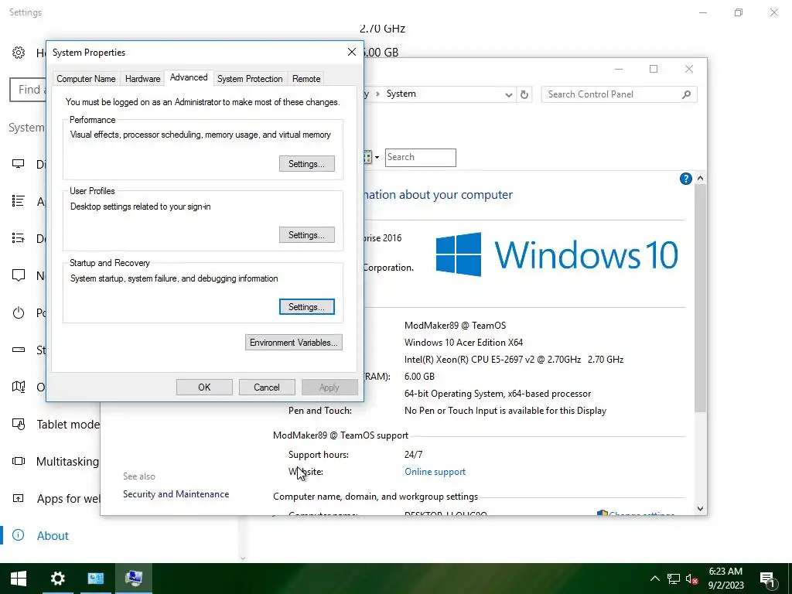This screenshot has height=594, width=792.
Task: Click the Multitasking icon
Action: [19, 461]
